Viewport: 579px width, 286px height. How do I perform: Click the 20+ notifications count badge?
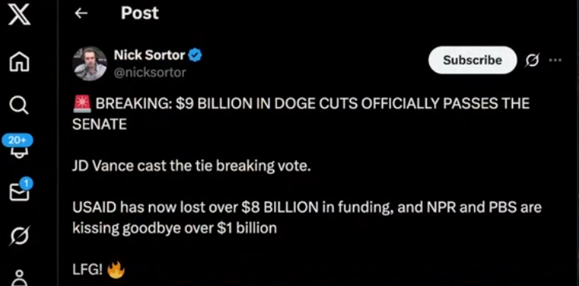(17, 140)
